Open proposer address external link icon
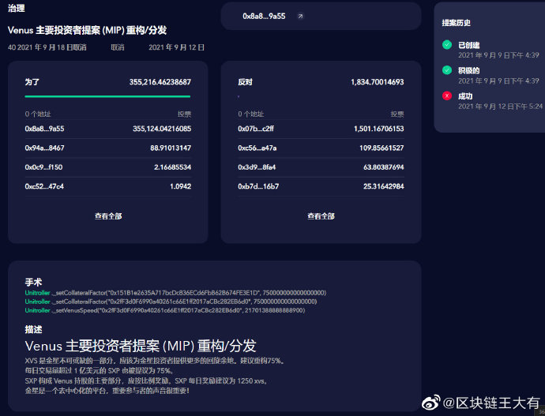Screen dimensions: 545x416 [300, 16]
